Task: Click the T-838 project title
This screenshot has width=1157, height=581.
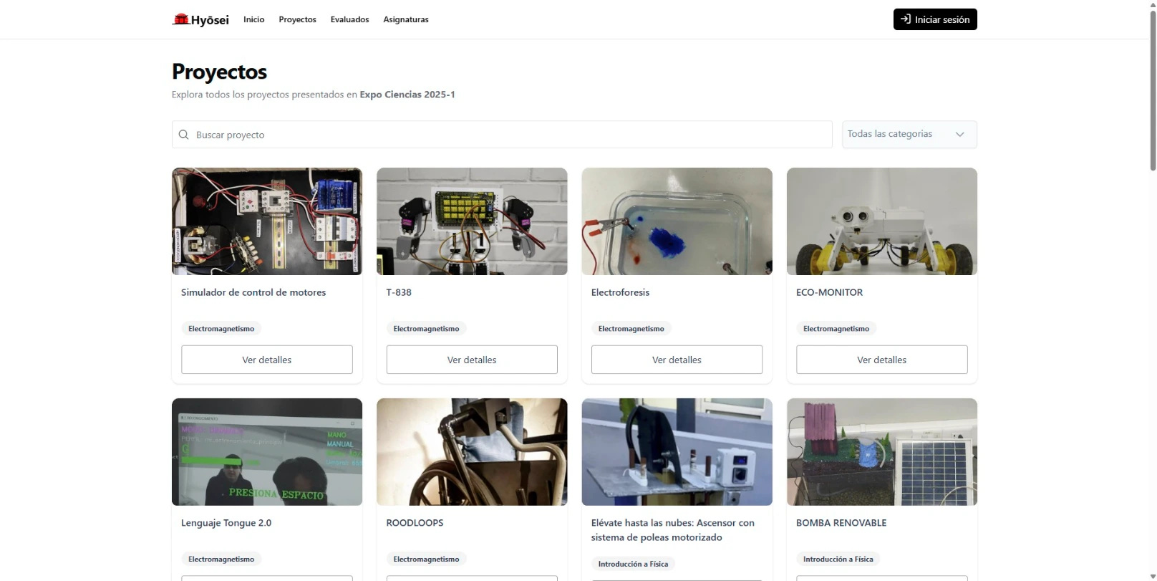Action: (399, 292)
